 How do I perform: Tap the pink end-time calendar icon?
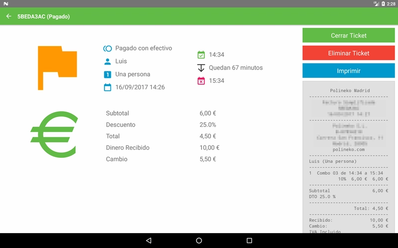[x=201, y=81]
